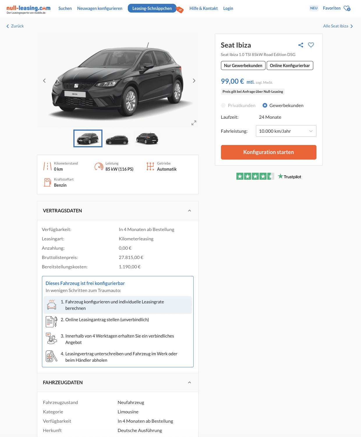The height and width of the screenshot is (437, 361).
Task: Show the previous car image with left arrow
Action: [x=44, y=81]
